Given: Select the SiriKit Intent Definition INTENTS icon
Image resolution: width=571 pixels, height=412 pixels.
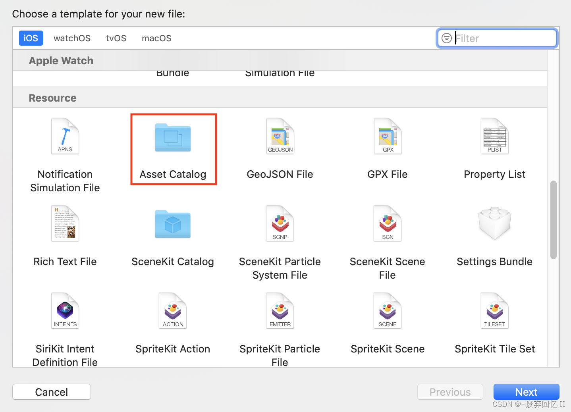Looking at the screenshot, I should click(x=65, y=311).
